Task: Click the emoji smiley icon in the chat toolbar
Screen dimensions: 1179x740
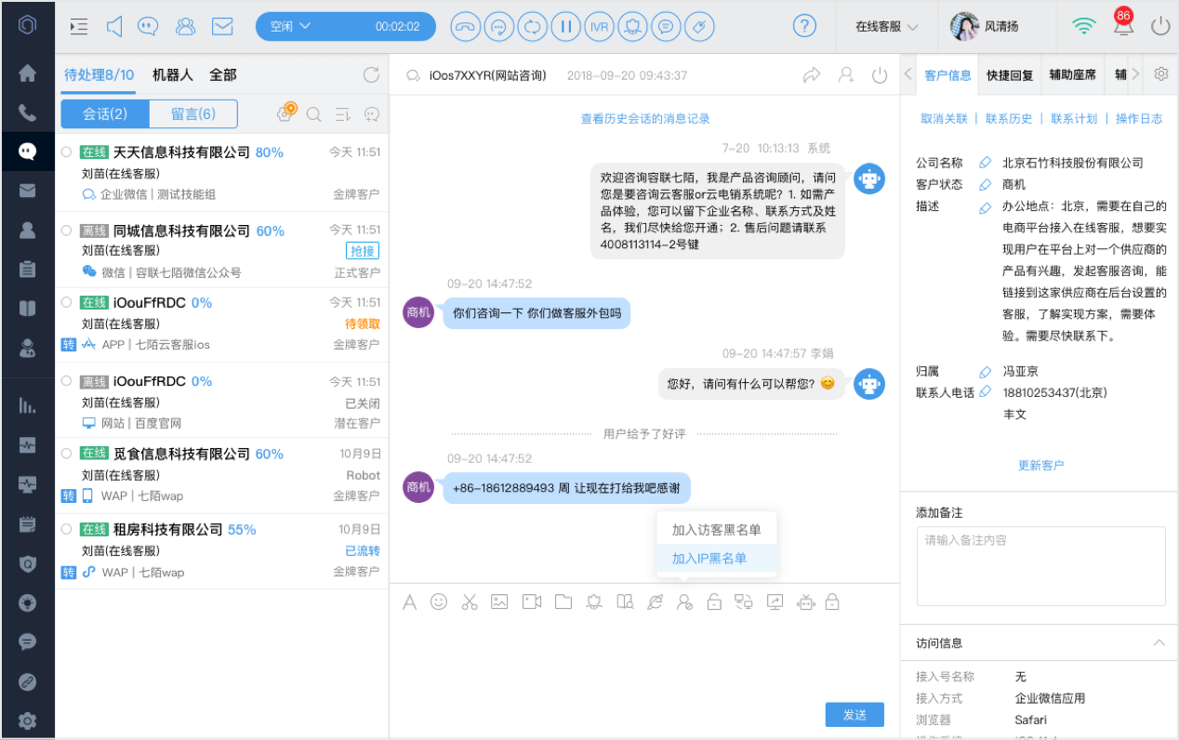Action: (439, 601)
